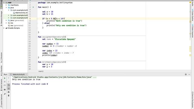Click the java path link in Run console

pyautogui.click(x=52, y=77)
